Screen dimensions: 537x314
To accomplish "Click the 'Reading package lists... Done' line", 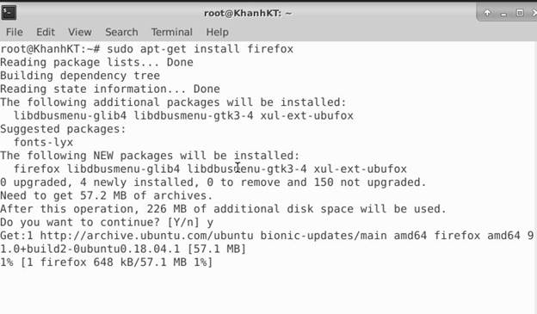I will pos(96,62).
